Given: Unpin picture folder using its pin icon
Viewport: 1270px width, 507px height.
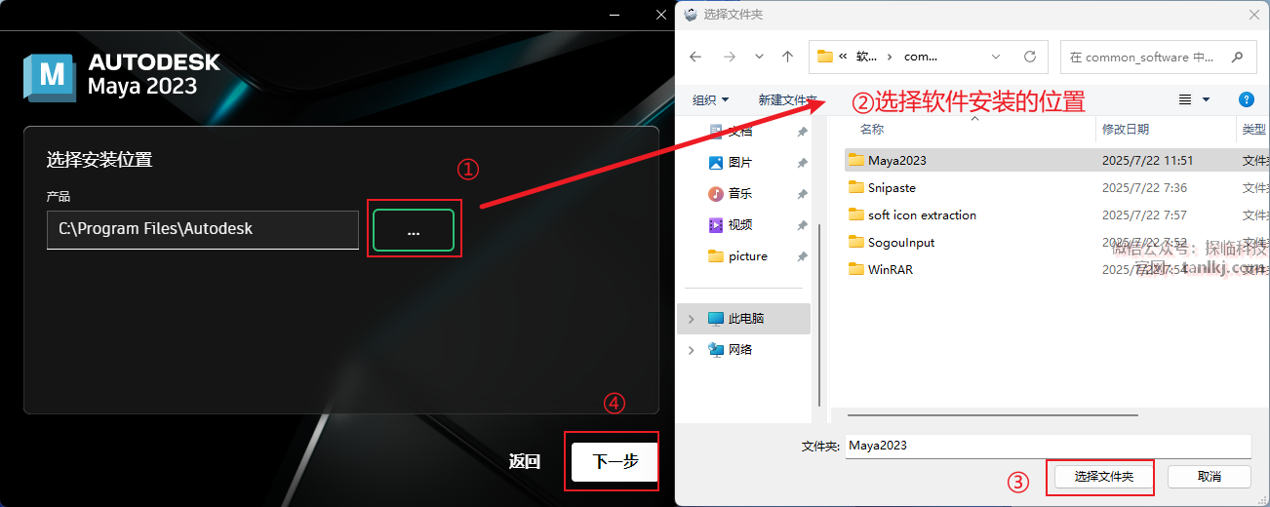Looking at the screenshot, I should pyautogui.click(x=802, y=256).
